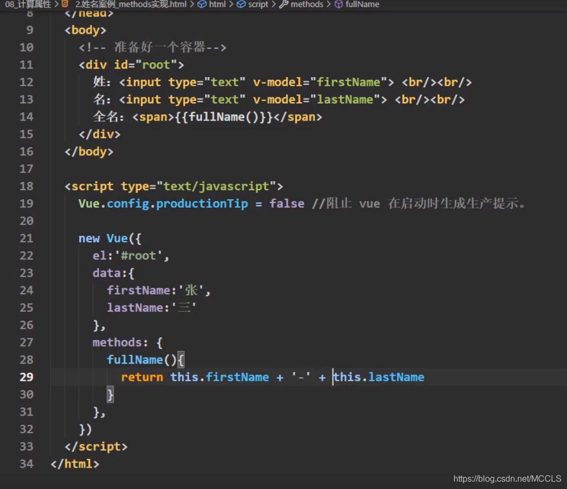Click the cube icon beside script breadcrumb
Viewport: 567px width, 489px height.
tap(241, 4)
